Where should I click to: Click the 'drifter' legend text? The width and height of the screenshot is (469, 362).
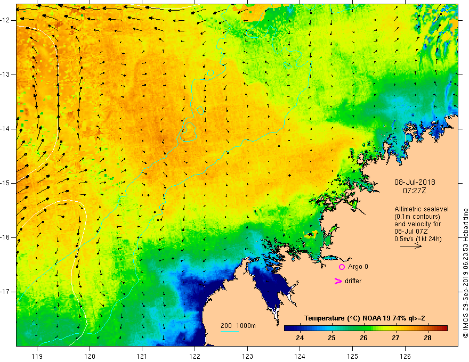pyautogui.click(x=353, y=281)
